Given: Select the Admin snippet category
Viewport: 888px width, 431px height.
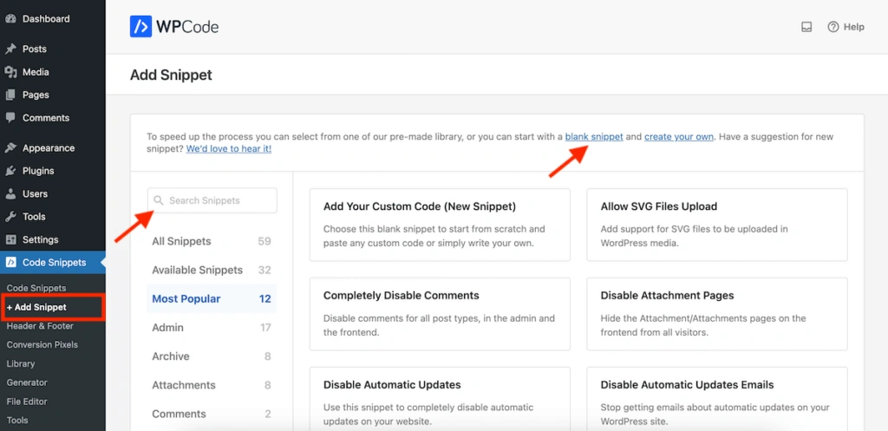Looking at the screenshot, I should pyautogui.click(x=168, y=328).
